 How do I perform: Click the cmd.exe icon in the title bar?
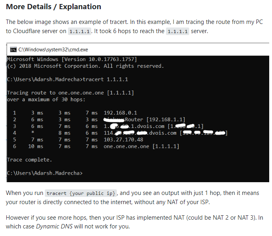coord(13,49)
